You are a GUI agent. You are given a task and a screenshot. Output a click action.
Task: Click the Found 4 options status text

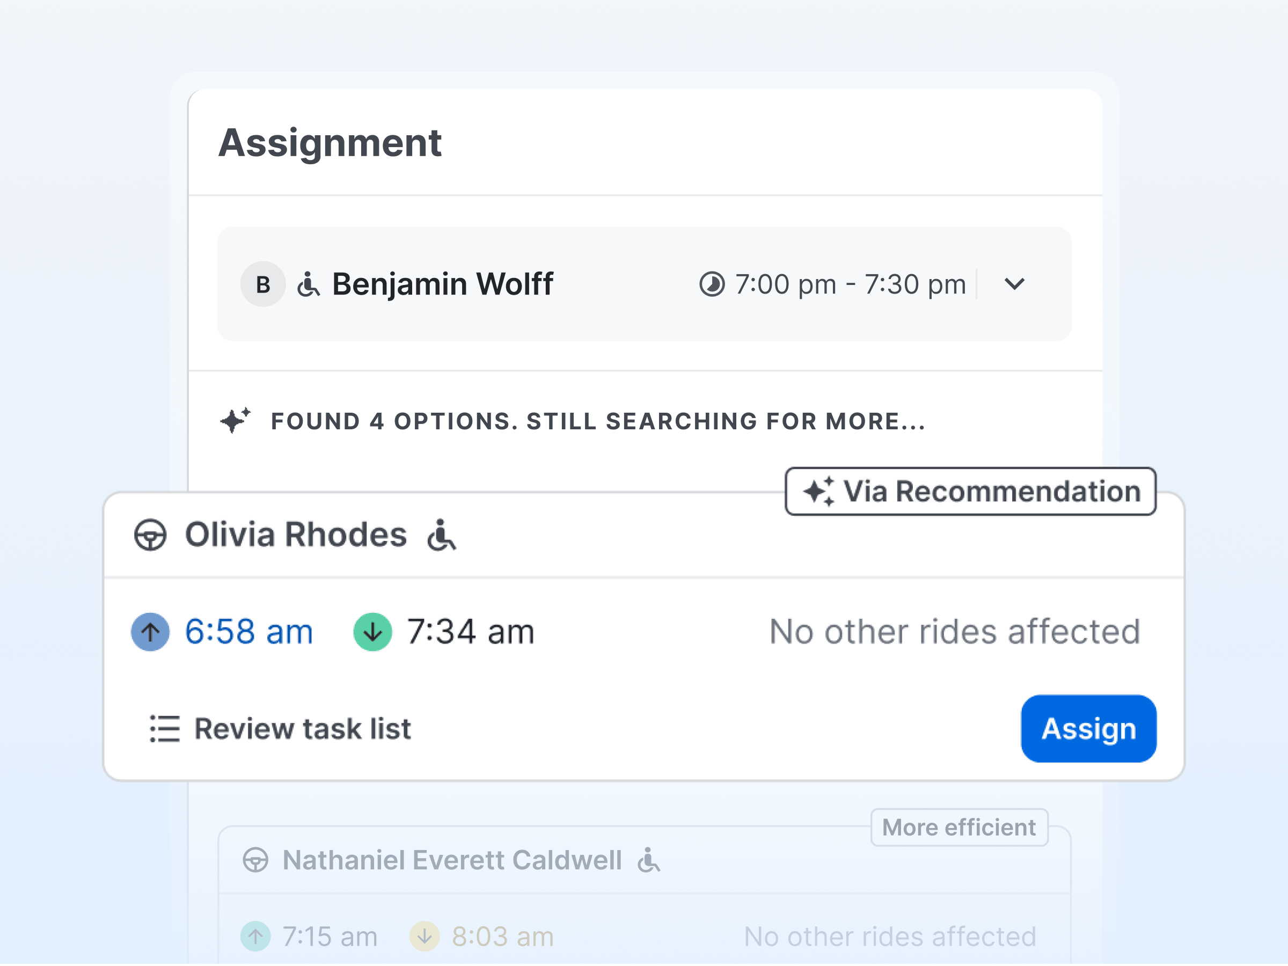click(x=598, y=421)
